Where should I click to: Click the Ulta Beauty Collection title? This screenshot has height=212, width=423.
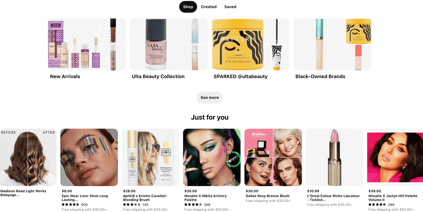[x=158, y=77]
